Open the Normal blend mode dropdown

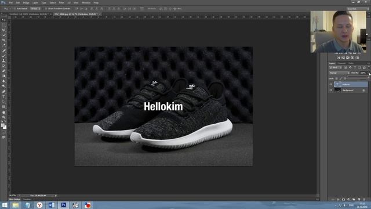339,73
